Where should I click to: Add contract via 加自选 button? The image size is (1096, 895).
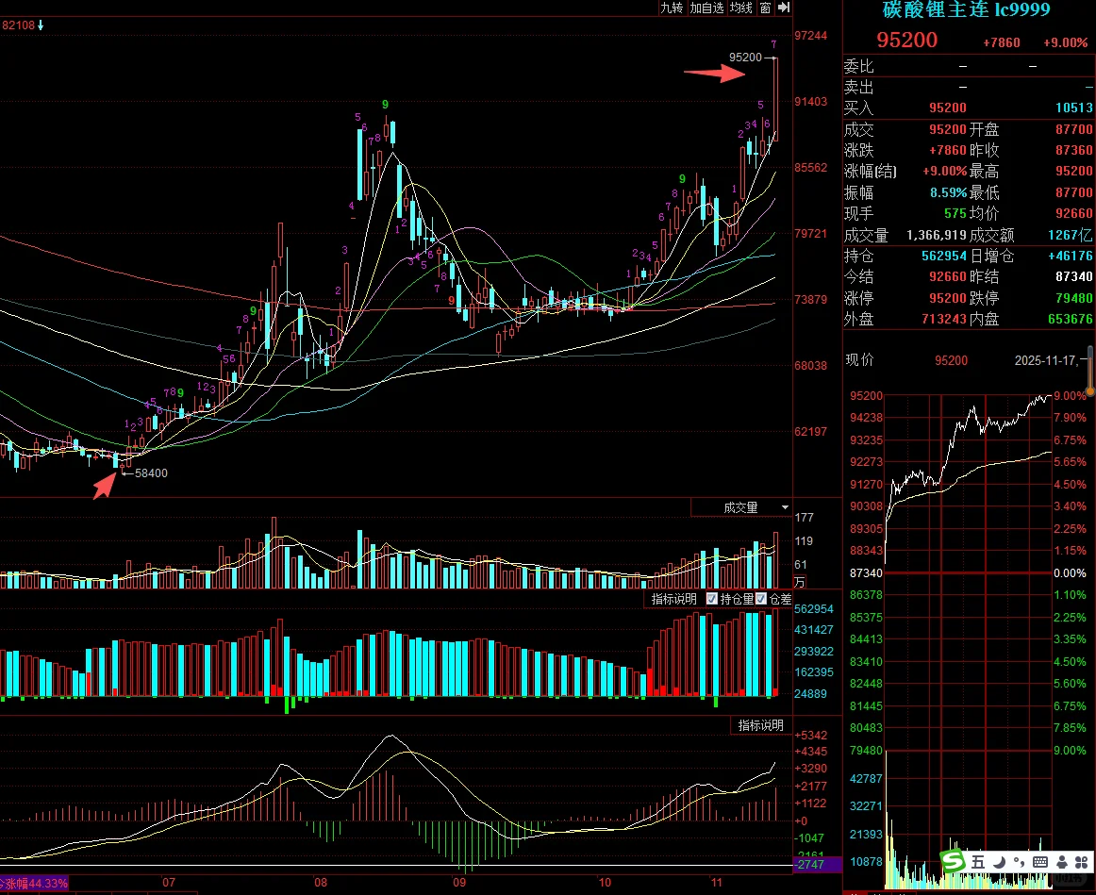pyautogui.click(x=706, y=8)
